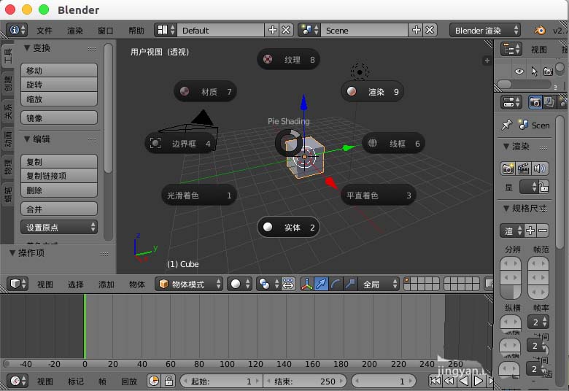The height and width of the screenshot is (391, 569).
Task: Collapse the 渲染 panel in properties
Action: [x=506, y=147]
